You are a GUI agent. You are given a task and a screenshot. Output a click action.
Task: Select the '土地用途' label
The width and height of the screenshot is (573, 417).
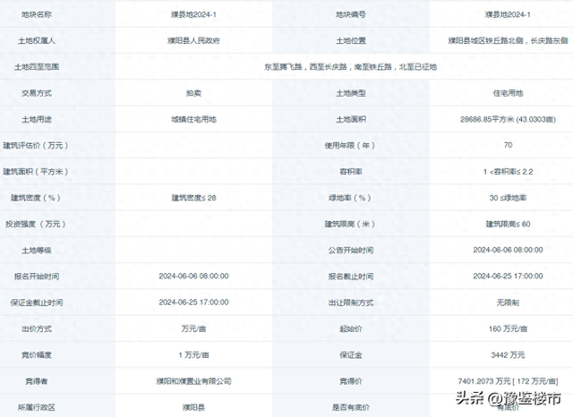point(37,119)
